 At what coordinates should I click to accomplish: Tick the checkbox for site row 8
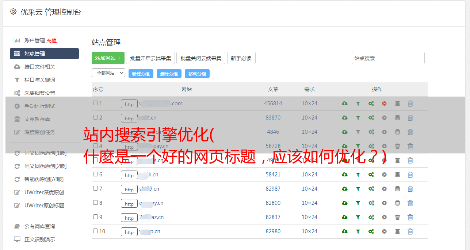95,203
